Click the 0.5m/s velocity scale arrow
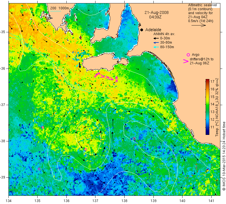 [199, 25]
